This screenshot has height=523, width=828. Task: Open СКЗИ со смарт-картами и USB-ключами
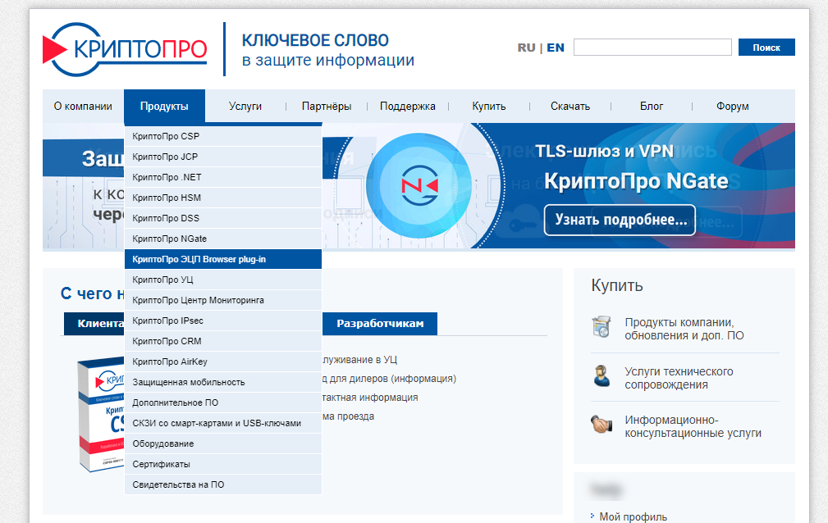click(x=223, y=423)
